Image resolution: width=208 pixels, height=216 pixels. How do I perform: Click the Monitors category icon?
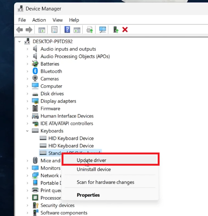pyautogui.click(x=35, y=168)
